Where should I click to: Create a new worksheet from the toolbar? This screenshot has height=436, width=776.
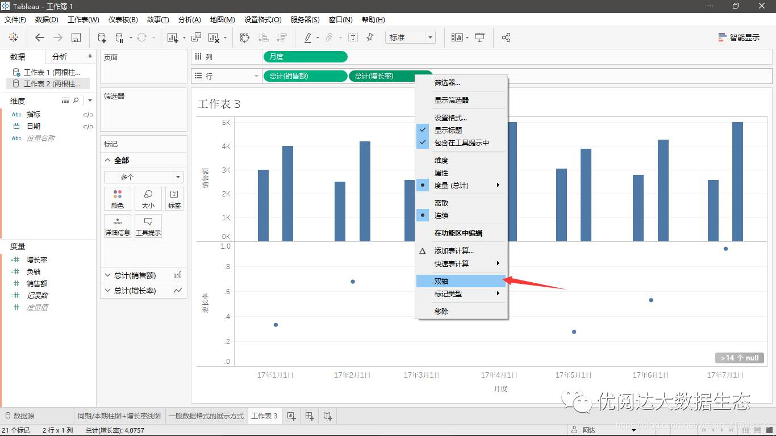173,37
